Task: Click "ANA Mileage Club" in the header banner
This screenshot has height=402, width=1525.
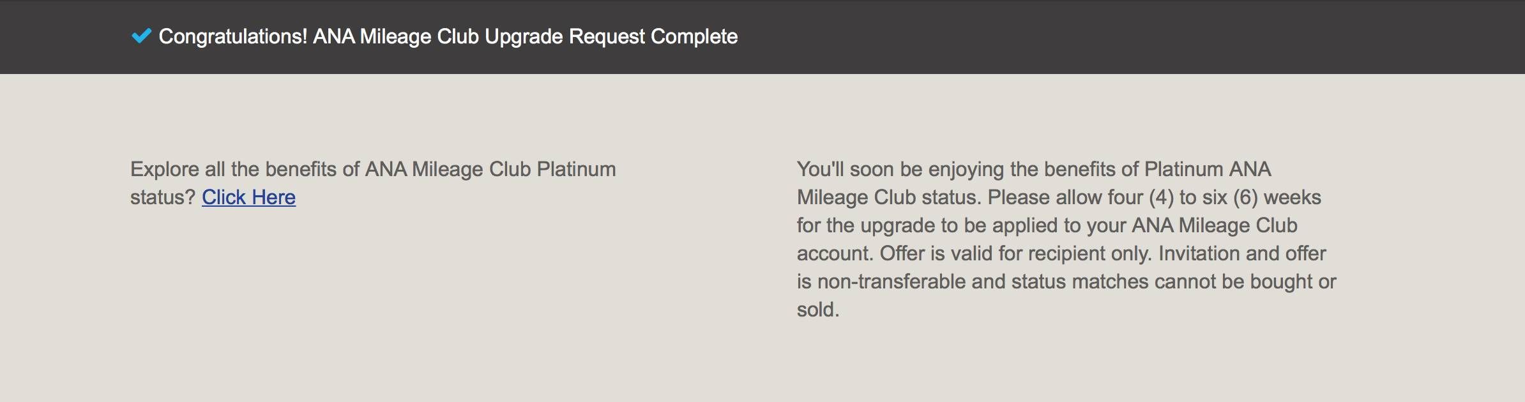Action: point(396,36)
